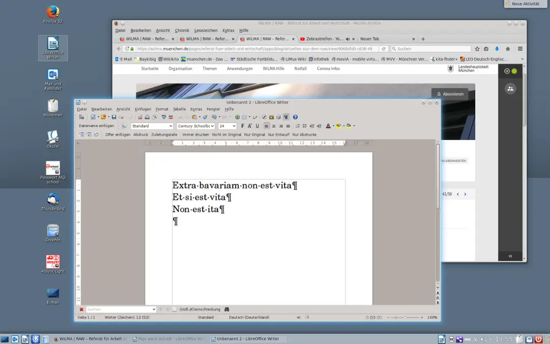Click the highlighting color swatch
Screen dimensions: 550x344
[339, 126]
